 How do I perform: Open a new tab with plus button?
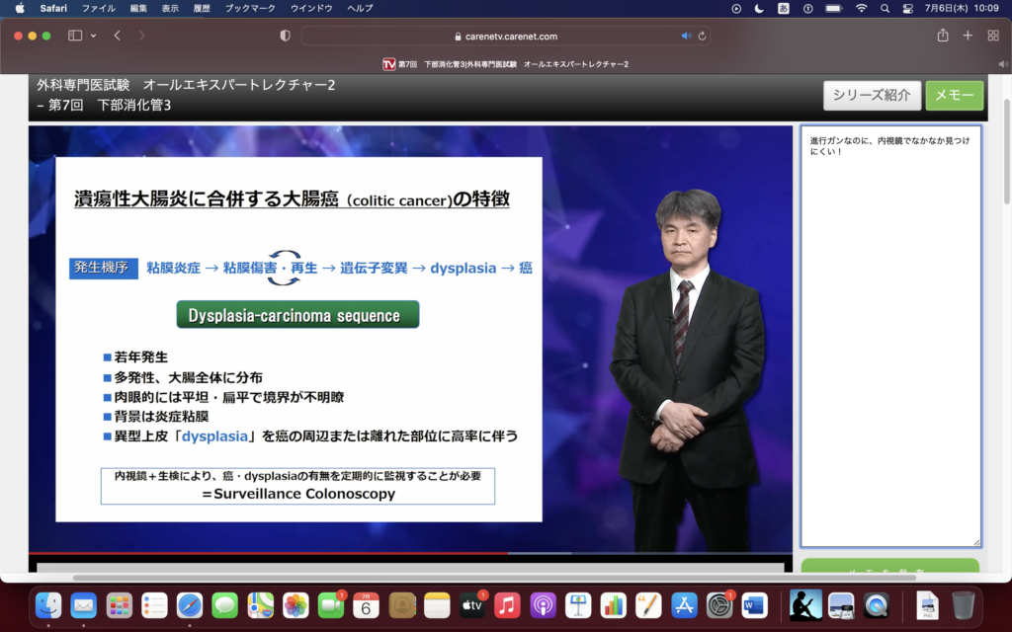point(968,36)
